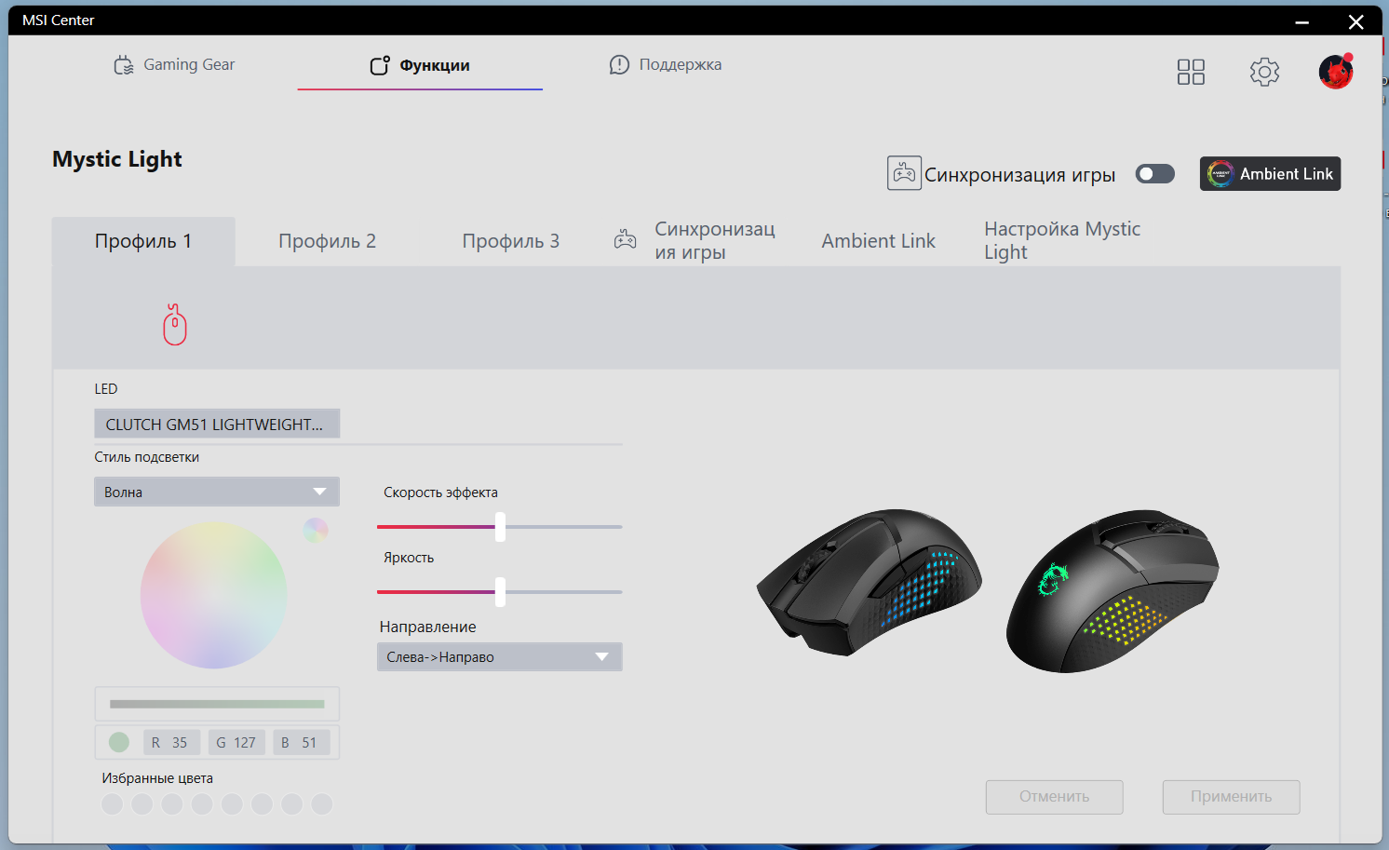Click the left mouse preview image
The image size is (1389, 850).
[869, 582]
